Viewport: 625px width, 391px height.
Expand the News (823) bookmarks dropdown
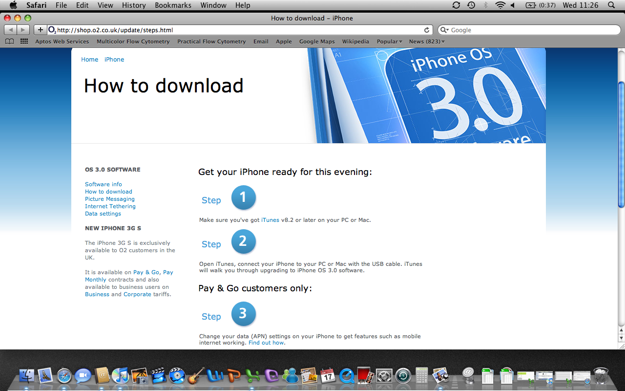click(x=427, y=42)
